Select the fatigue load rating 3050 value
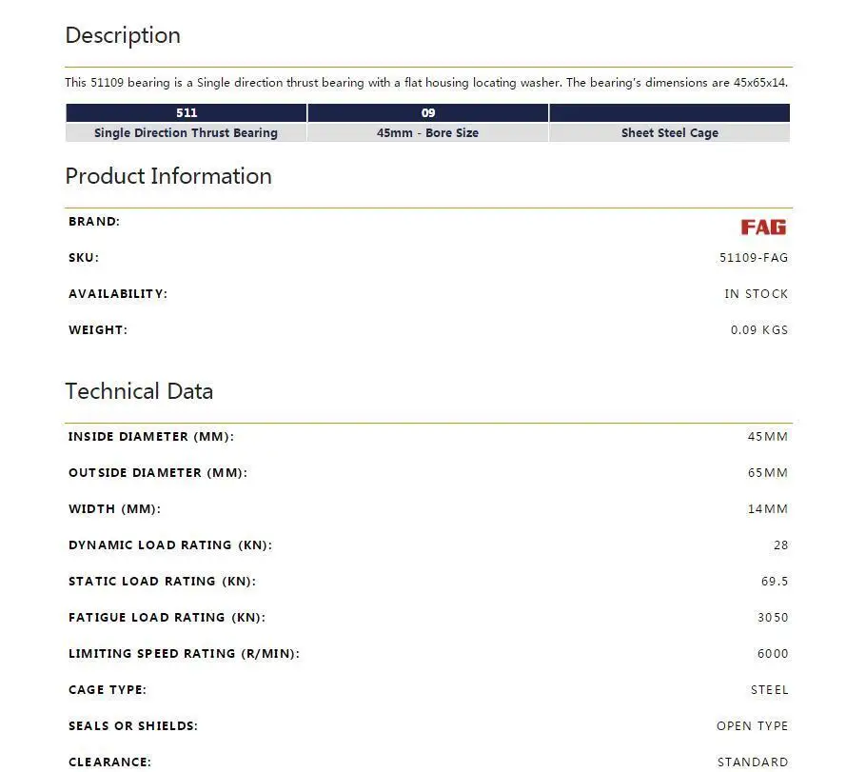The width and height of the screenshot is (866, 772). (773, 617)
